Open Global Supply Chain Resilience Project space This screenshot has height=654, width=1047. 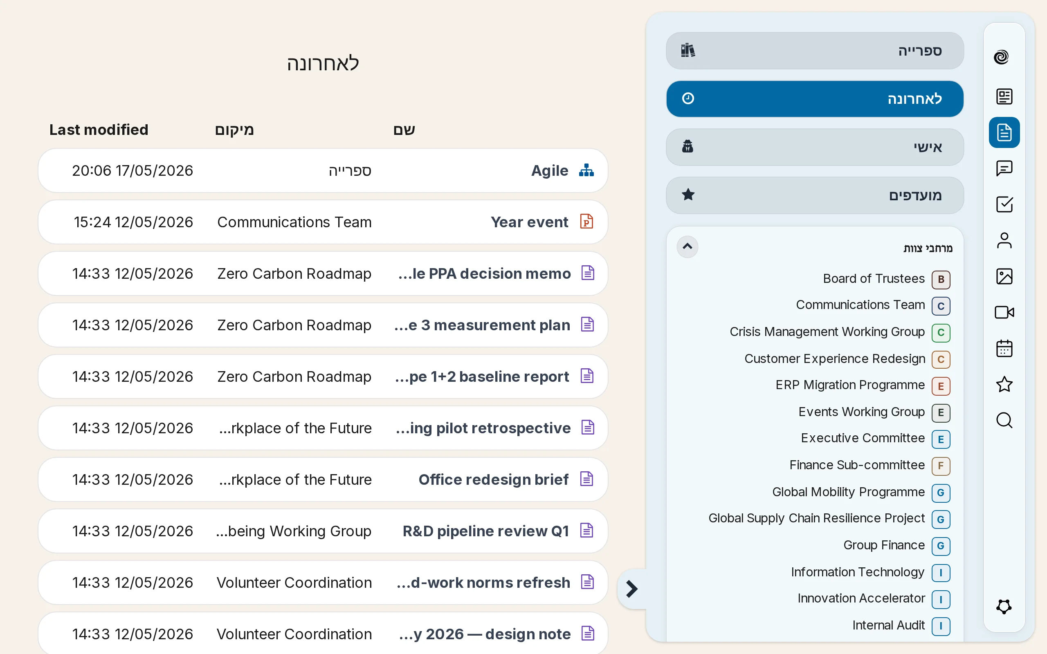(x=816, y=518)
